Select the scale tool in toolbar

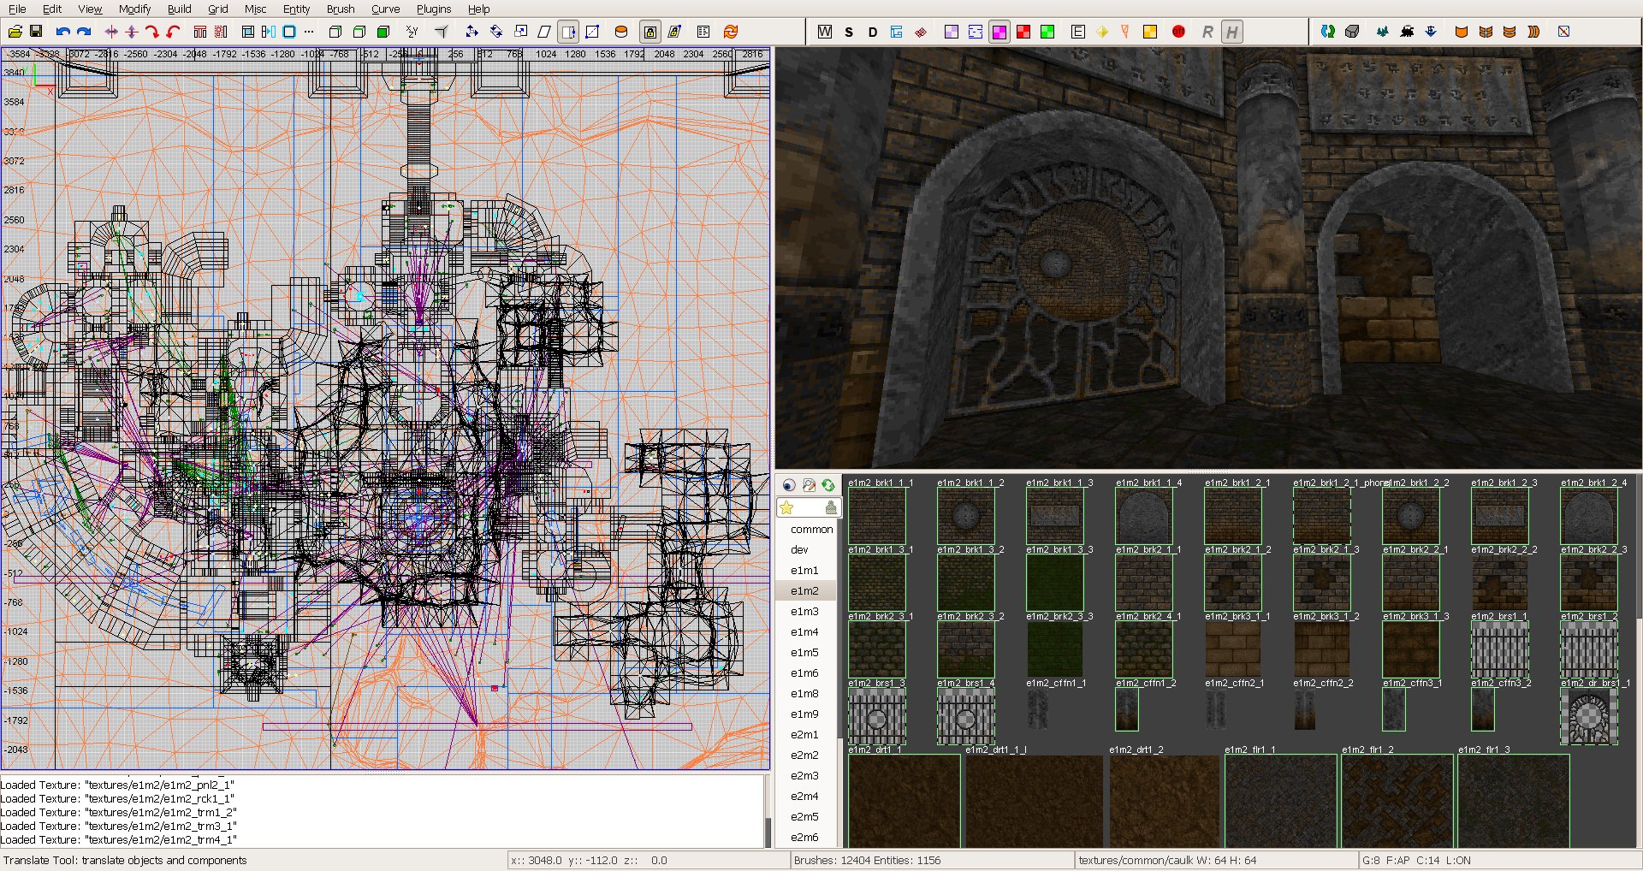(x=520, y=32)
